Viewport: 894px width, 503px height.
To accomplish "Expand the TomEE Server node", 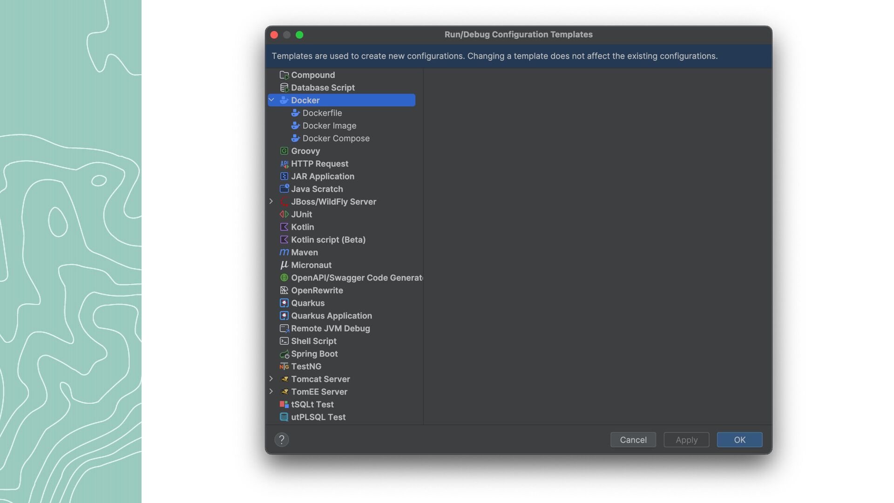I will coord(271,392).
